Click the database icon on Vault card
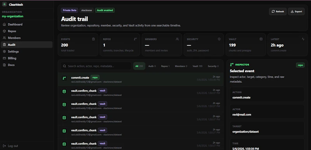 pos(261,39)
